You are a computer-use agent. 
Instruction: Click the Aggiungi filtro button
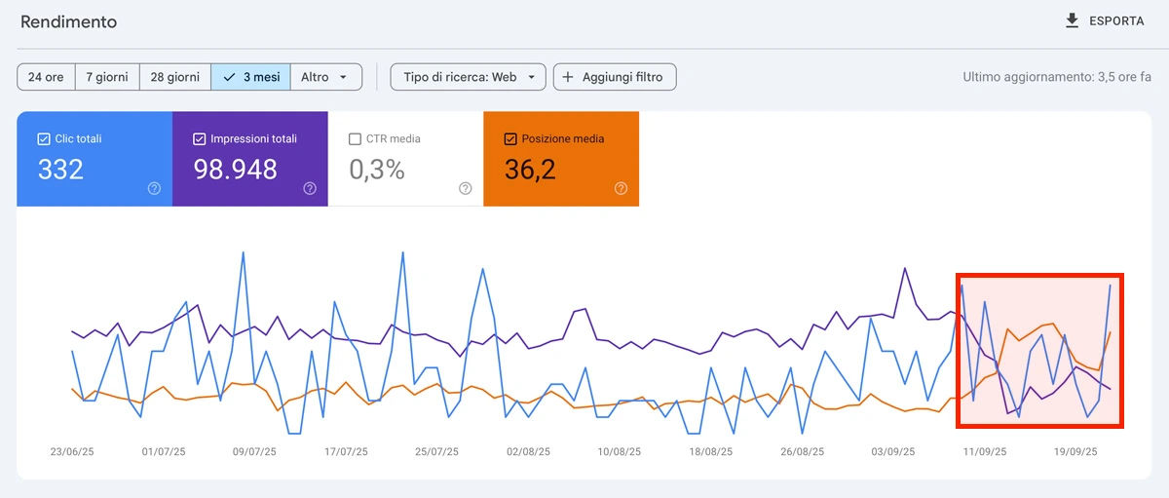(615, 77)
